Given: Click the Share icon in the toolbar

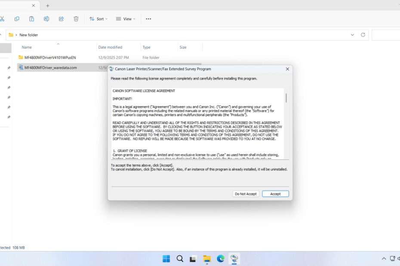Looking at the screenshot, I should click(x=61, y=19).
